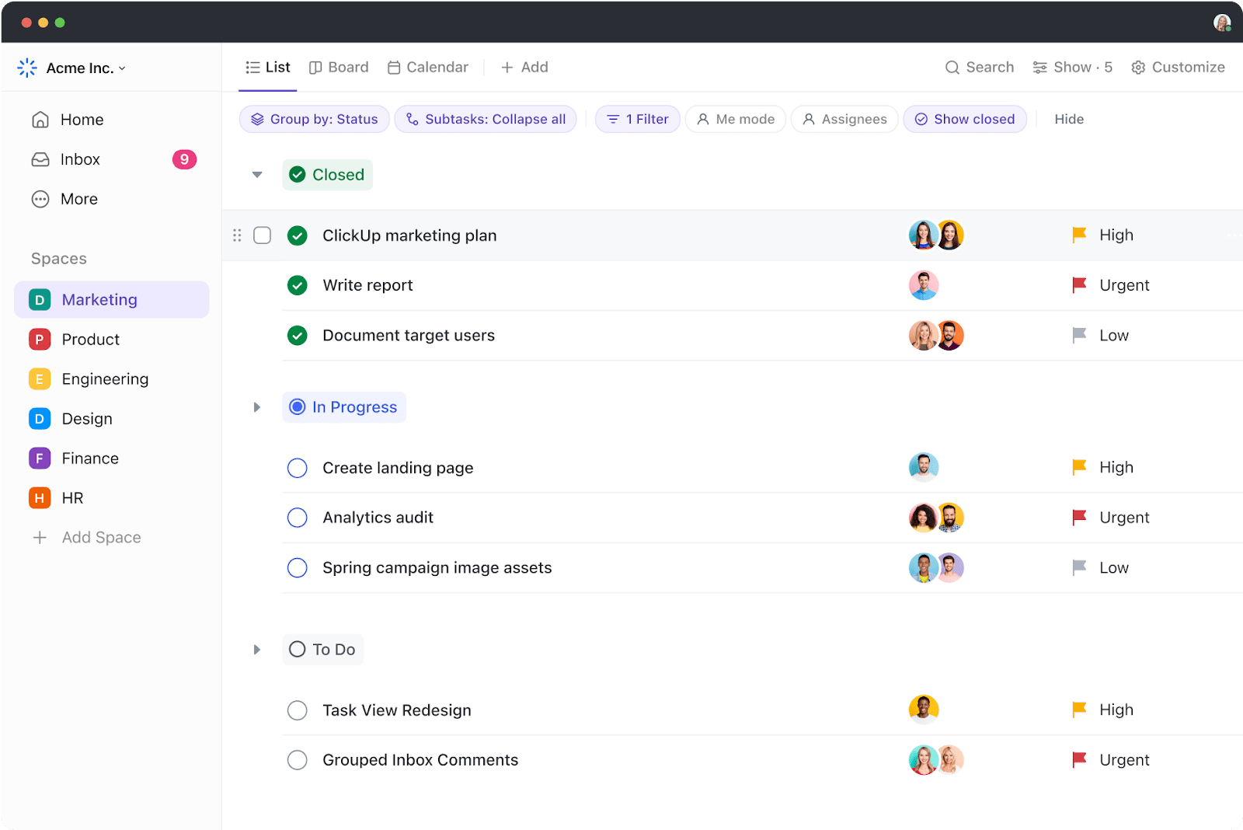The width and height of the screenshot is (1243, 830).
Task: Click the user profile avatar in title bar
Action: 1222,23
